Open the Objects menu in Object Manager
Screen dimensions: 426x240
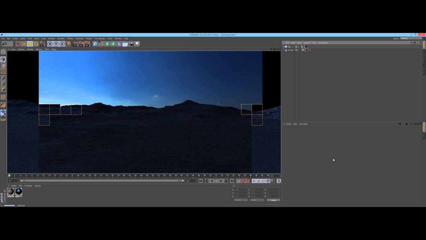click(x=307, y=43)
